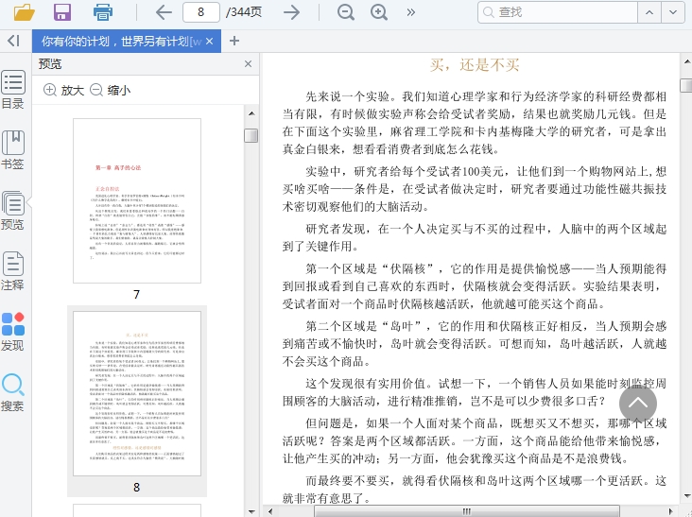Image resolution: width=692 pixels, height=517 pixels.
Task: Expand more toolbar tools with double chevron
Action: (411, 12)
